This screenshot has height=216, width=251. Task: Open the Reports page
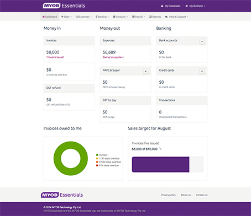coord(155,17)
